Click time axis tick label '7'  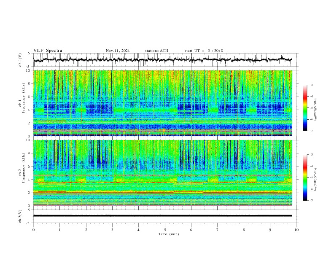click(x=218, y=230)
